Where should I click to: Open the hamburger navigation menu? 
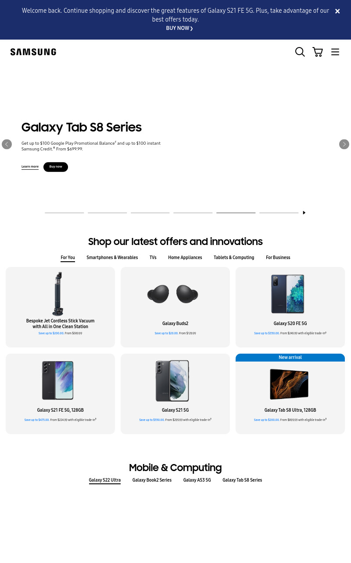coord(335,52)
